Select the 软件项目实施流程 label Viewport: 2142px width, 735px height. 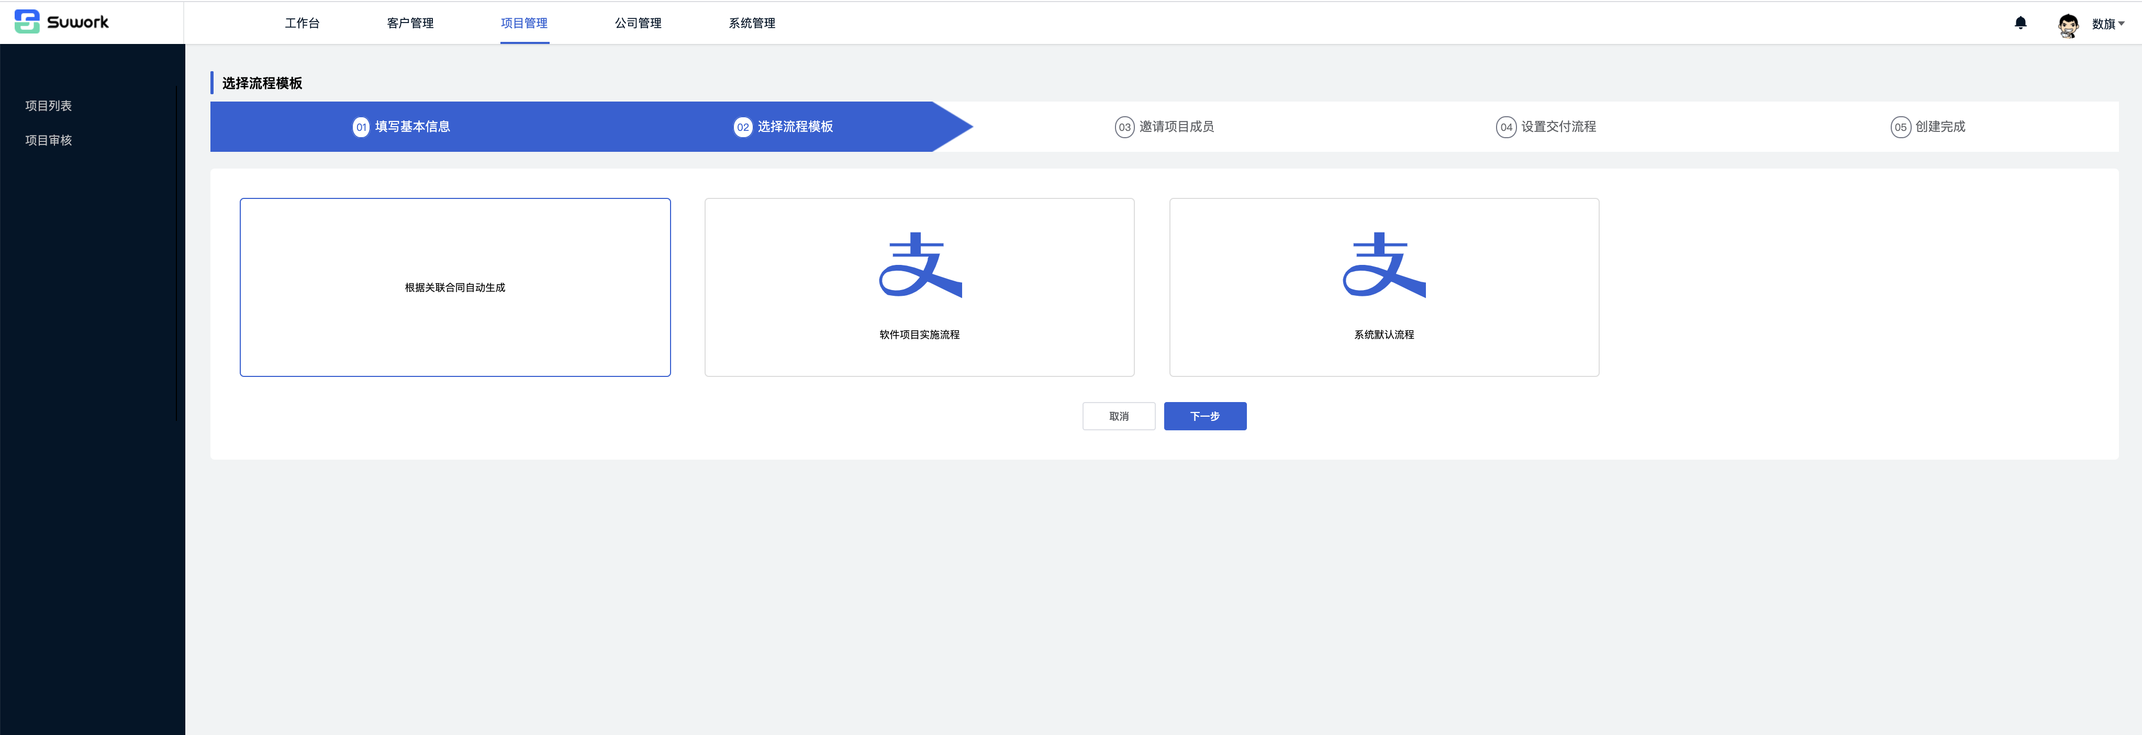[920, 334]
